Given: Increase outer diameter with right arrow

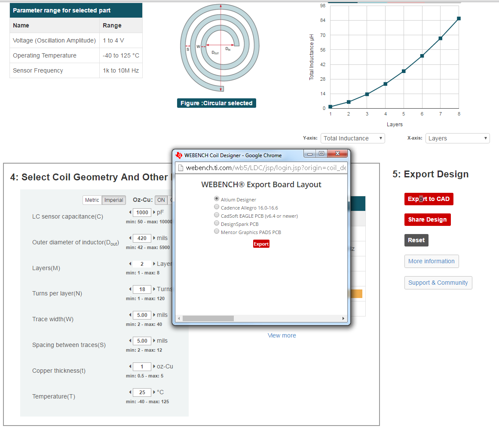Looking at the screenshot, I should pyautogui.click(x=154, y=238).
